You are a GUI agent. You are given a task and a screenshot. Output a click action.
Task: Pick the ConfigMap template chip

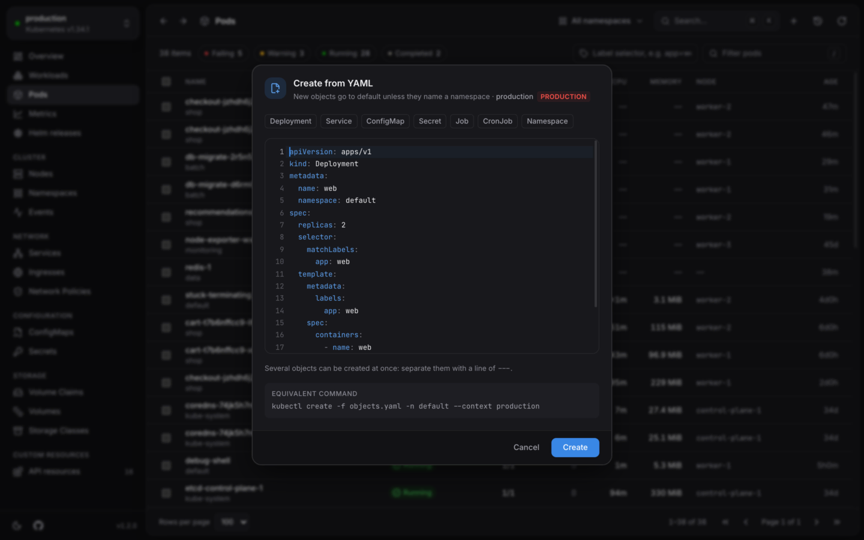point(385,121)
